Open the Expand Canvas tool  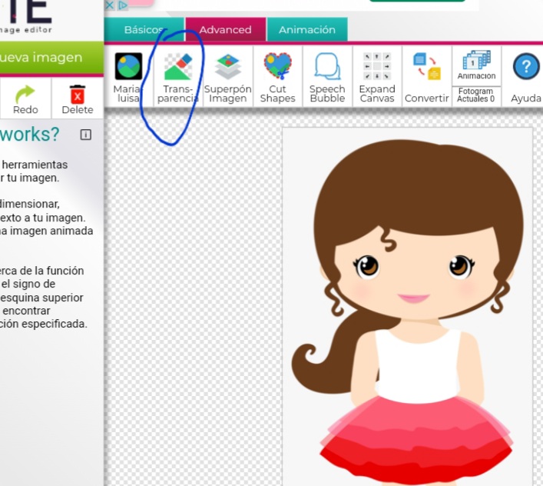(377, 76)
